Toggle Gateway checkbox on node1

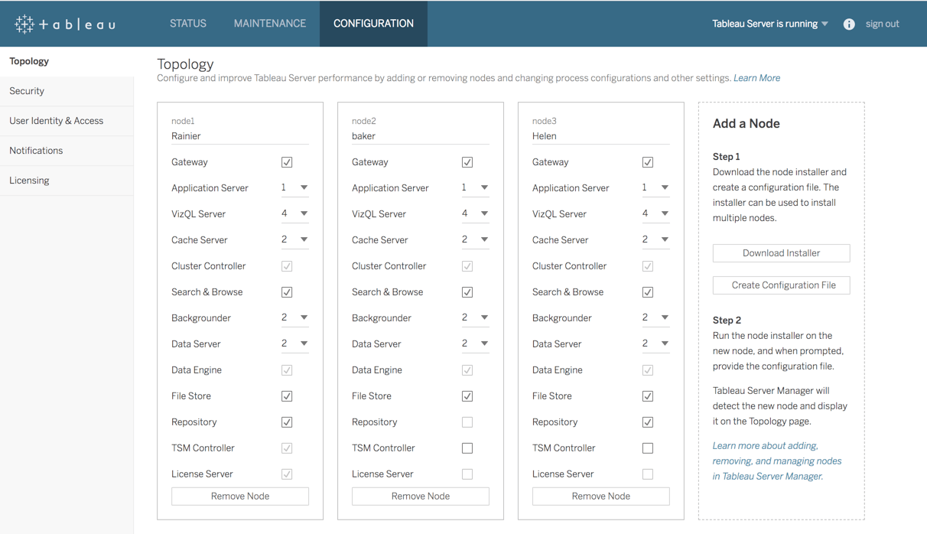point(287,162)
